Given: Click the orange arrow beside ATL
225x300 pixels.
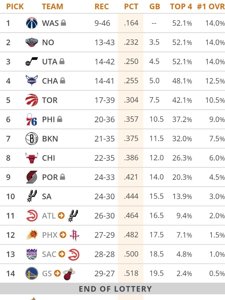Looking at the screenshot, I should (61, 215).
